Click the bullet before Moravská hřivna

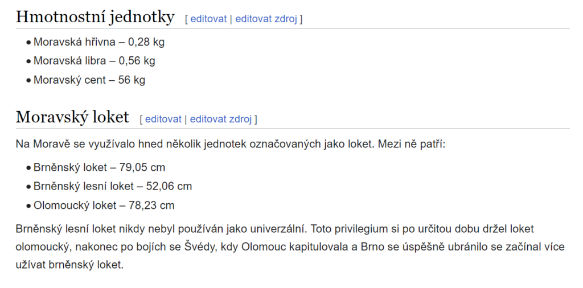click(28, 43)
